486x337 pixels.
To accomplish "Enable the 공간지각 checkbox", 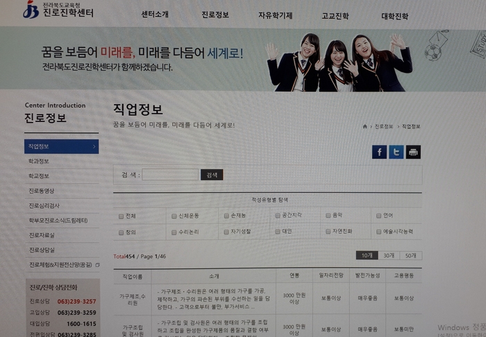I will coord(278,216).
